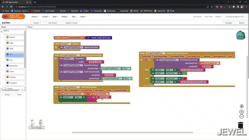Click the red error counter icon
The image size is (249, 140).
point(40,123)
